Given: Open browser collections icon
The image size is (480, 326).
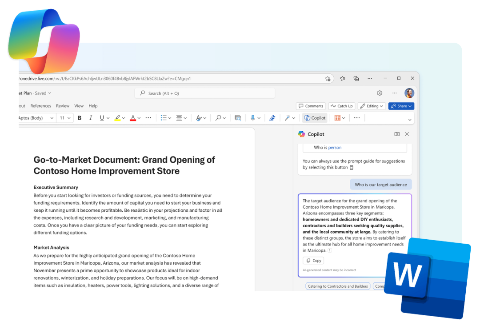Looking at the screenshot, I should point(356,78).
